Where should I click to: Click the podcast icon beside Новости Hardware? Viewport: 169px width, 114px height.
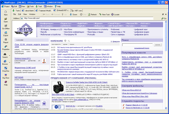pos(124,108)
